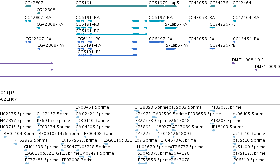Click the CG6191-PA protein label

coord(89,45)
